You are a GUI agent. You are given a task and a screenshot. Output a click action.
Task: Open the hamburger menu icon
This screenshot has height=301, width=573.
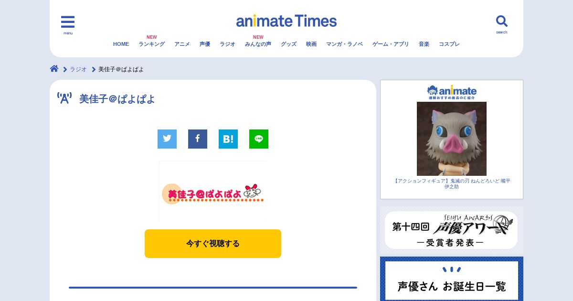point(68,22)
